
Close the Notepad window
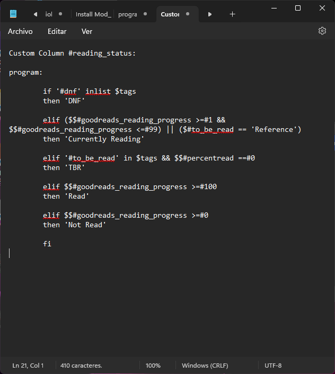click(322, 8)
